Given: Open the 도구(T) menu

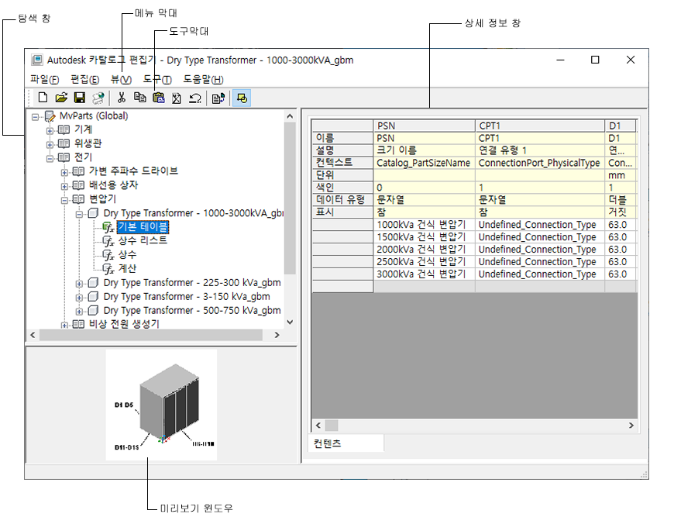Looking at the screenshot, I should [x=157, y=79].
